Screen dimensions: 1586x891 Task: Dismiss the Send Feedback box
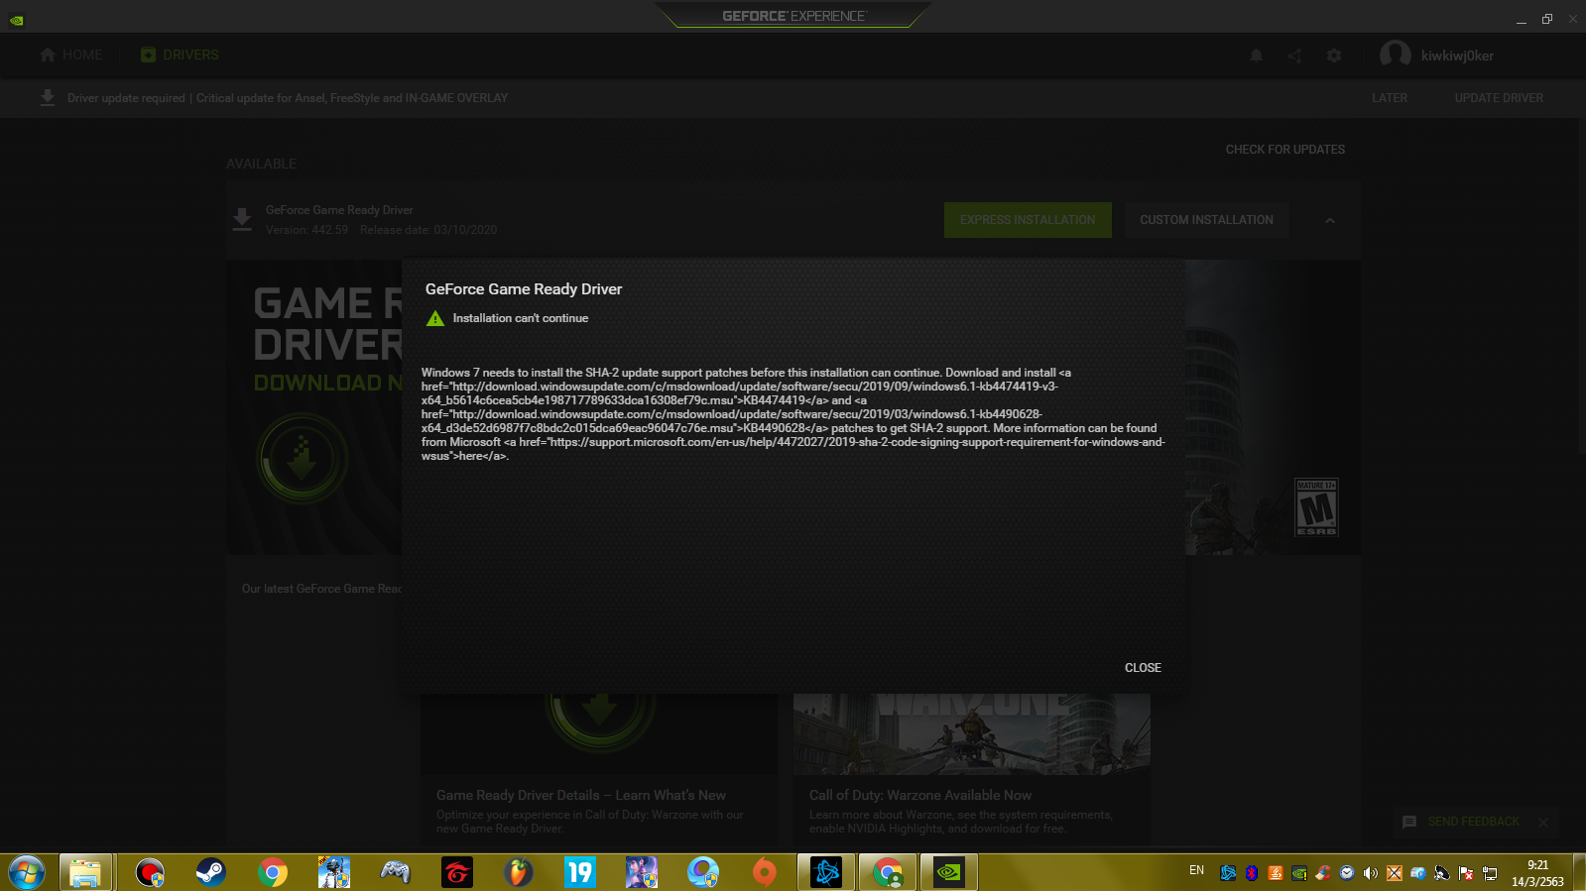click(1543, 822)
